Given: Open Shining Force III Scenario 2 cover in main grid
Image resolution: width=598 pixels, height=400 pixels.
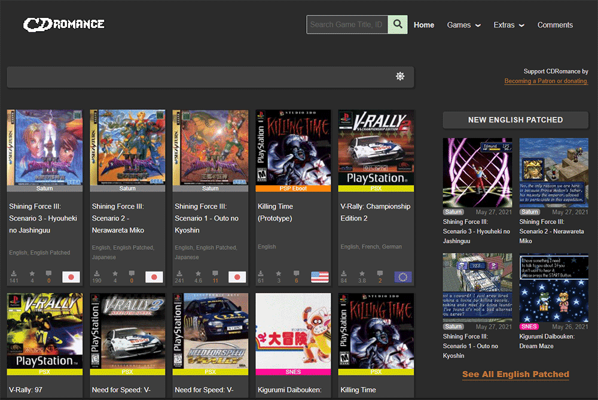Looking at the screenshot, I should (x=127, y=147).
